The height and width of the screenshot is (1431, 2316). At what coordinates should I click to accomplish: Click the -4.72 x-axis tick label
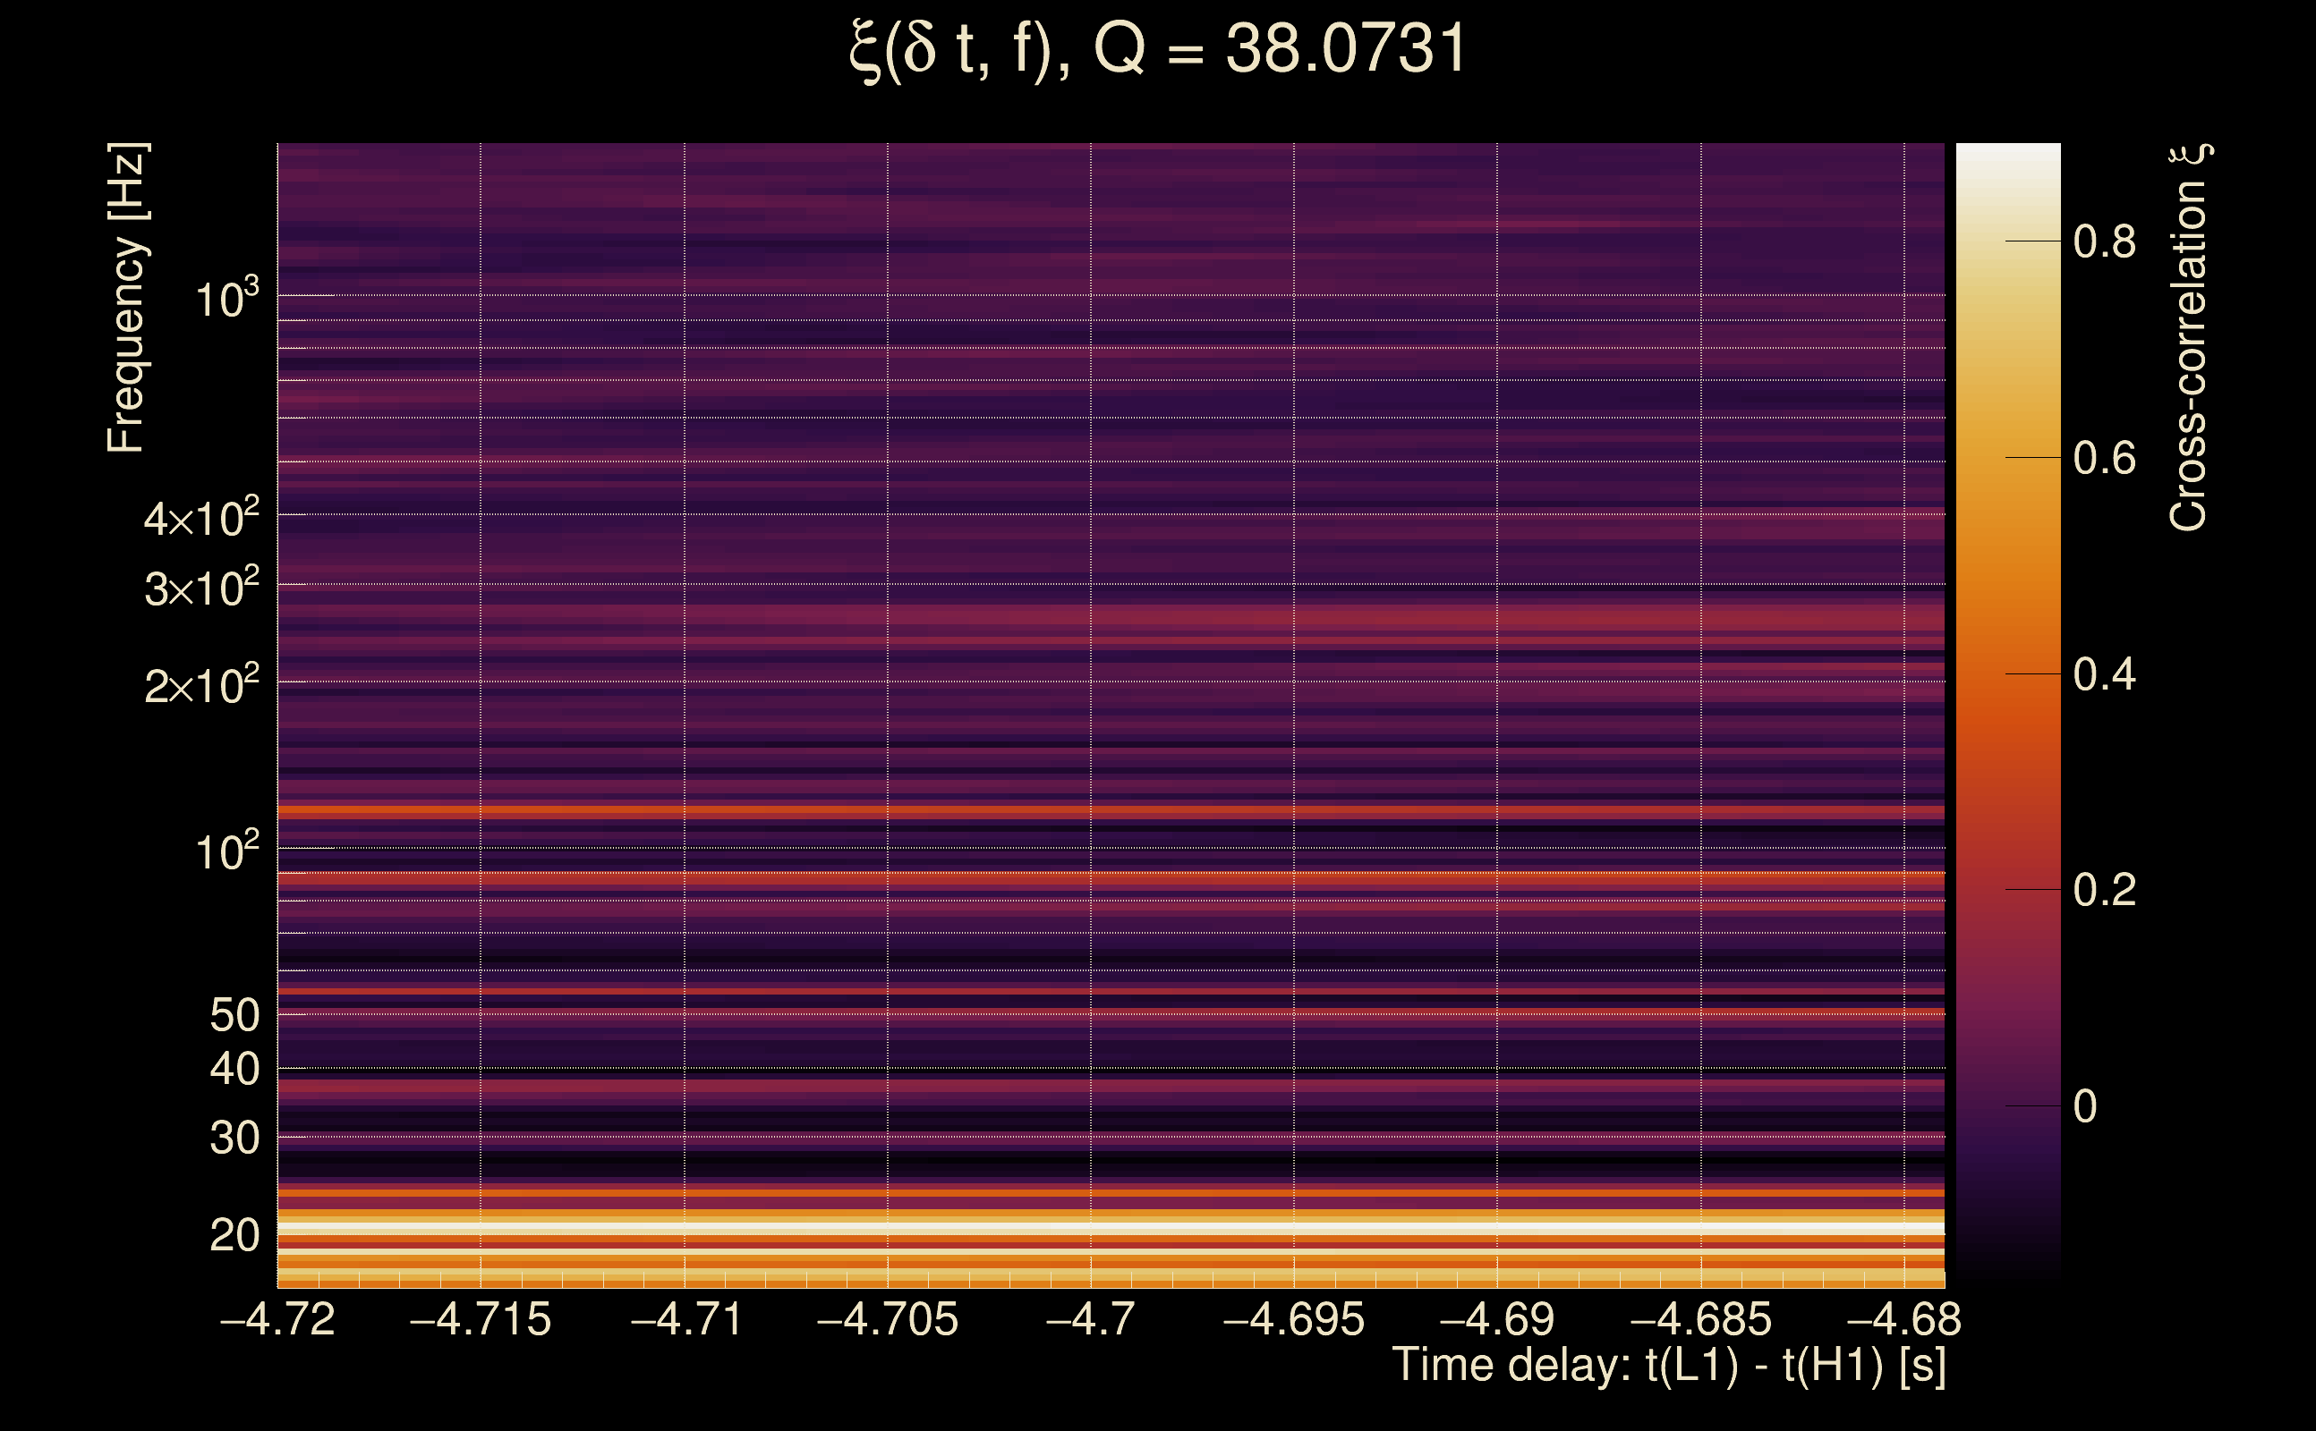[x=277, y=1320]
